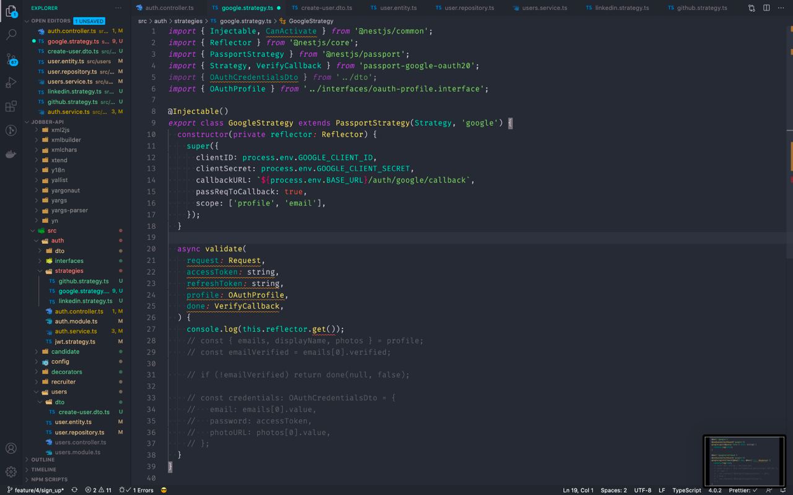Viewport: 793px width, 495px height.
Task: Open the Docker view in activity bar
Action: [11, 154]
